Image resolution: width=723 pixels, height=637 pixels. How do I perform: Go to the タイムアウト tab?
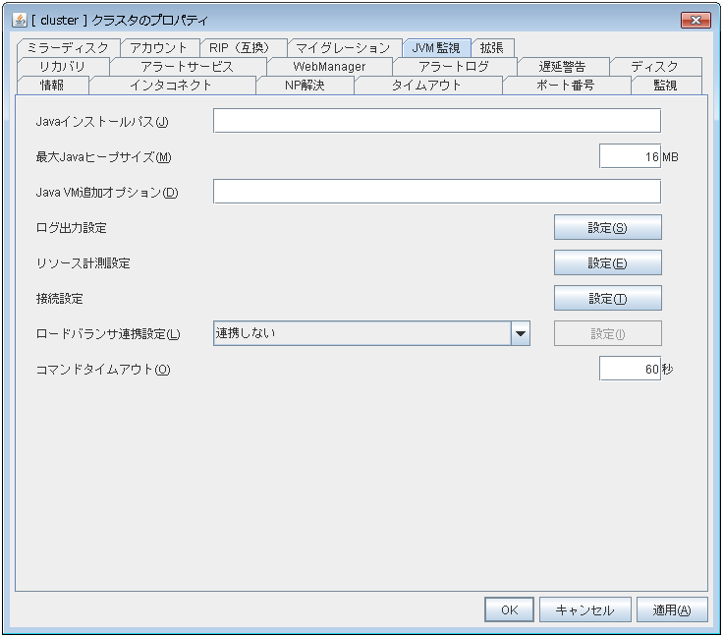pyautogui.click(x=426, y=85)
